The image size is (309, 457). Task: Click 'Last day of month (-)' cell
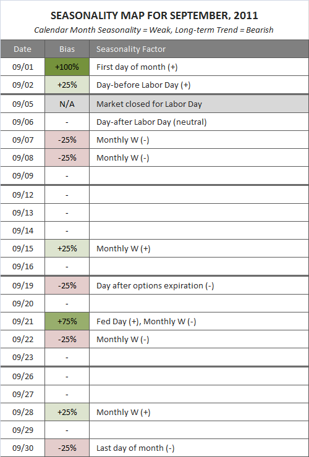coord(199,448)
